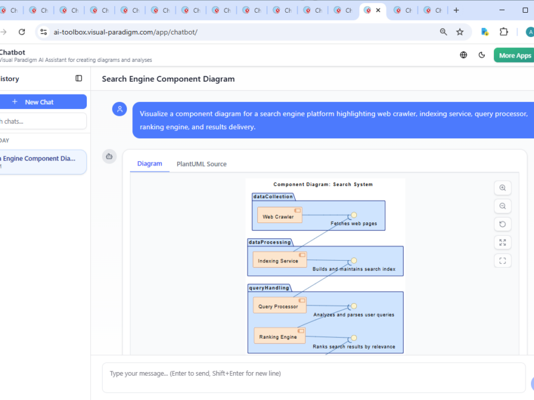The height and width of the screenshot is (400, 534).
Task: Bookmark this page with the star
Action: coord(460,32)
